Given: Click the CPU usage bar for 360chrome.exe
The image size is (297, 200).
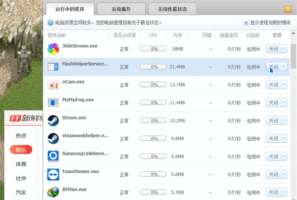Looking at the screenshot, I should (x=154, y=49).
